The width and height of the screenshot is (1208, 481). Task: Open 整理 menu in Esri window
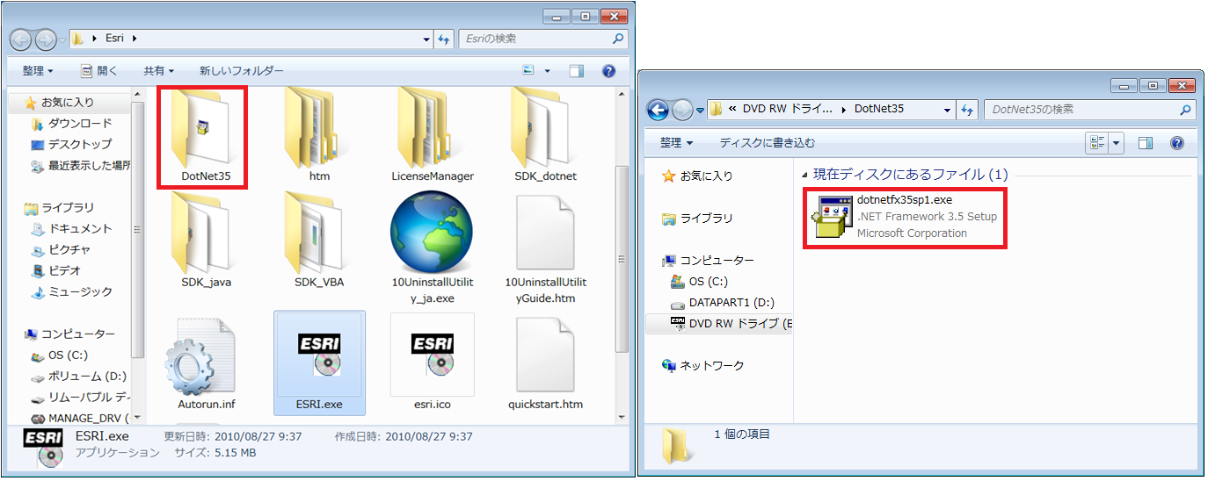click(x=38, y=71)
